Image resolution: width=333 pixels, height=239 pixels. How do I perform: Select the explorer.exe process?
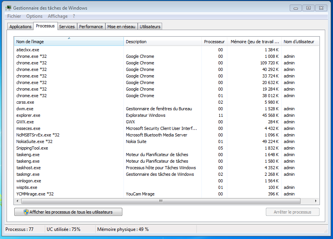167,115
